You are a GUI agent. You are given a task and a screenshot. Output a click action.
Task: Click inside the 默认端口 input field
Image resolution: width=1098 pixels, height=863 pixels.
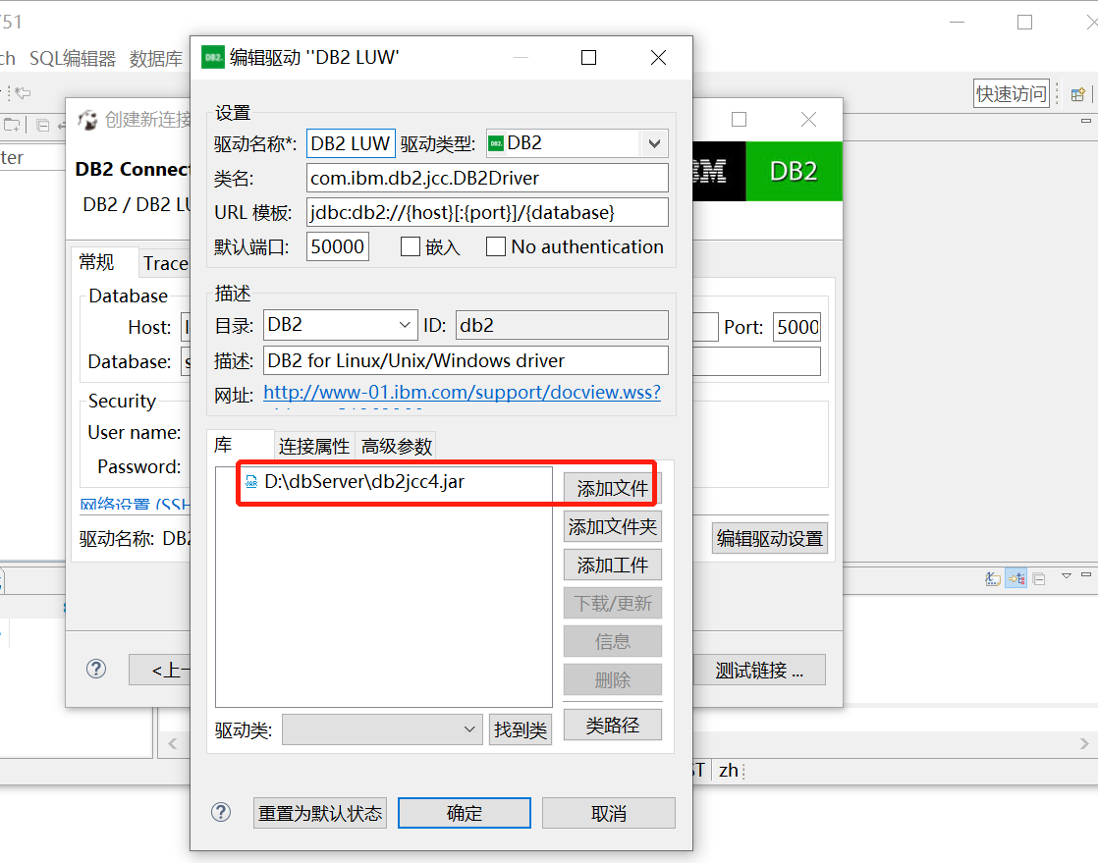click(x=337, y=246)
